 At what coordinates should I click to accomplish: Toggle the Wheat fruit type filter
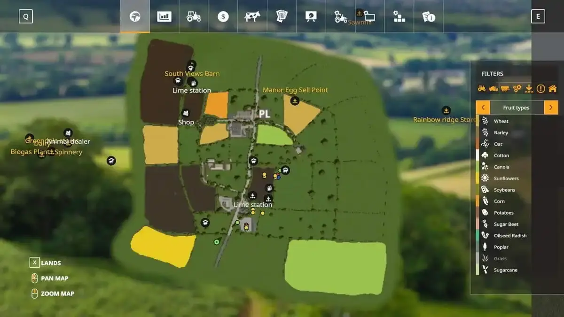pos(501,121)
